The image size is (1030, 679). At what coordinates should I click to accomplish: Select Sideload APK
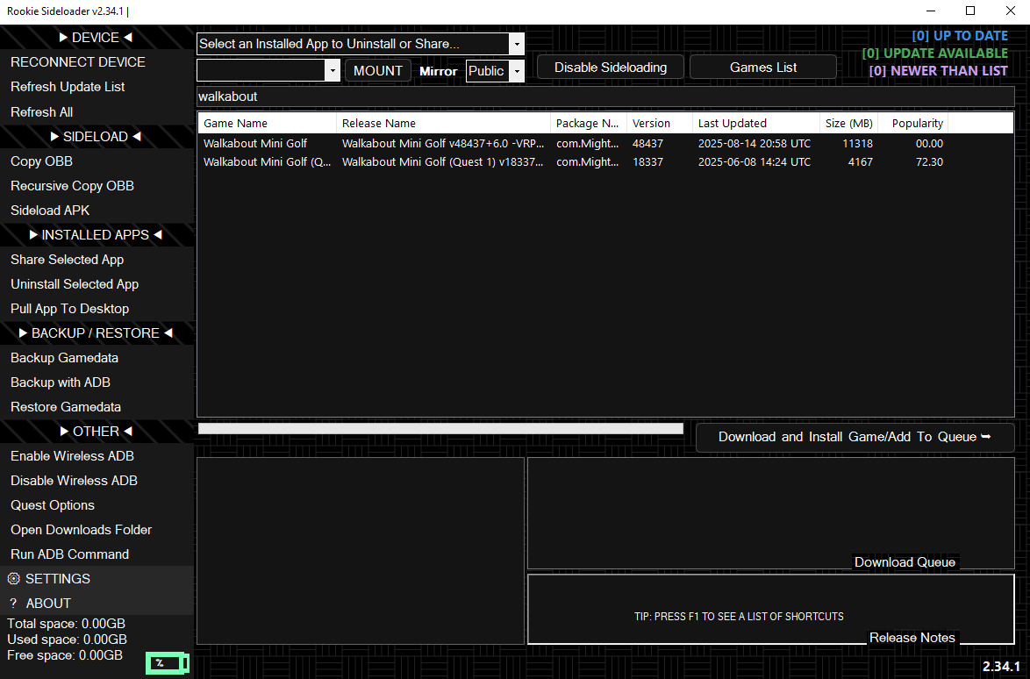[x=97, y=211]
